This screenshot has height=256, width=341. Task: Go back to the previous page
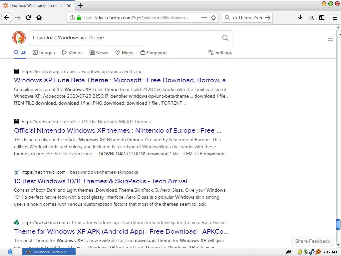[7, 18]
